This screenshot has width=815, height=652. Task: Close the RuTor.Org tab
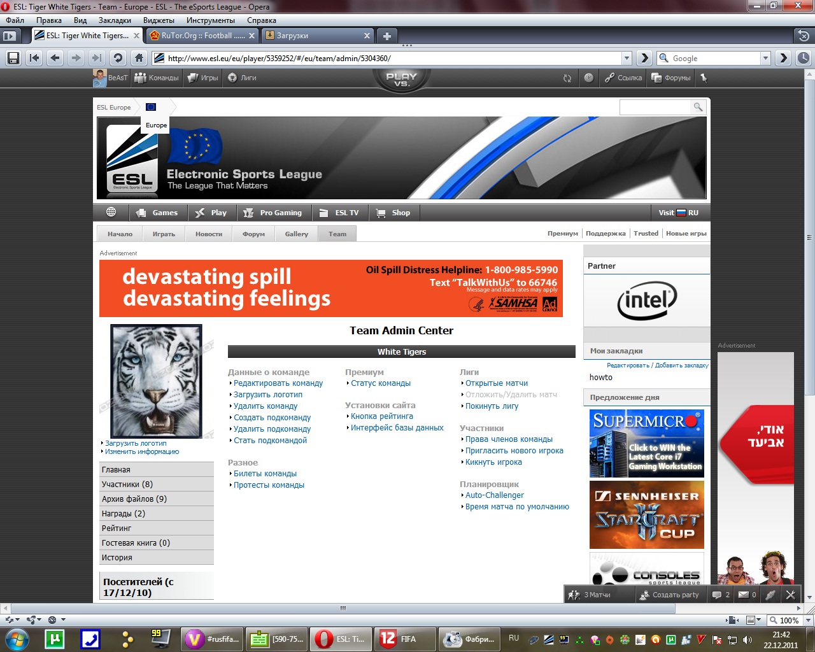[x=252, y=36]
